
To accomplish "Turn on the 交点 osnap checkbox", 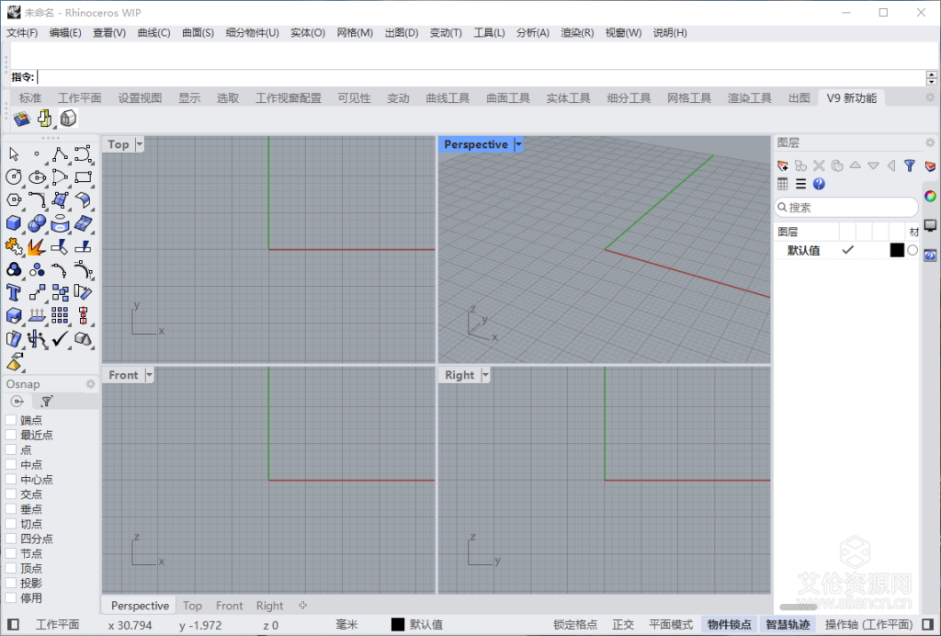I will coord(11,494).
